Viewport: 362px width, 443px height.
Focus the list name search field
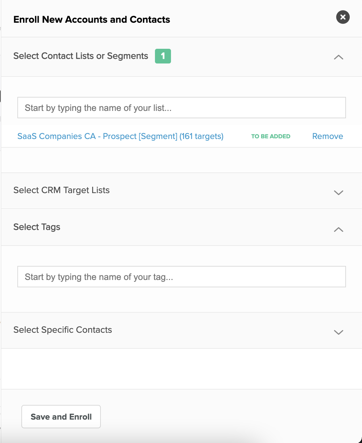tap(181, 108)
